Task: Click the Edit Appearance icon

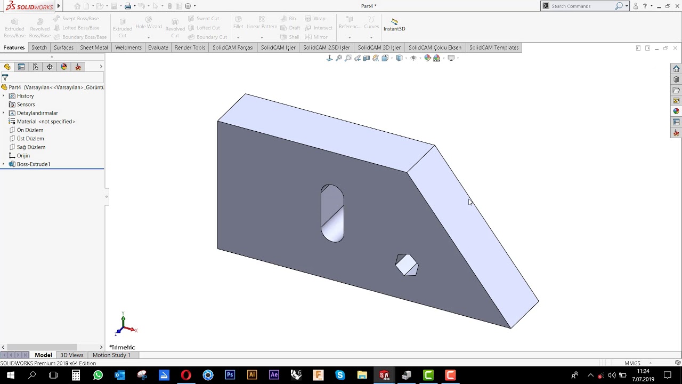Action: tap(427, 58)
